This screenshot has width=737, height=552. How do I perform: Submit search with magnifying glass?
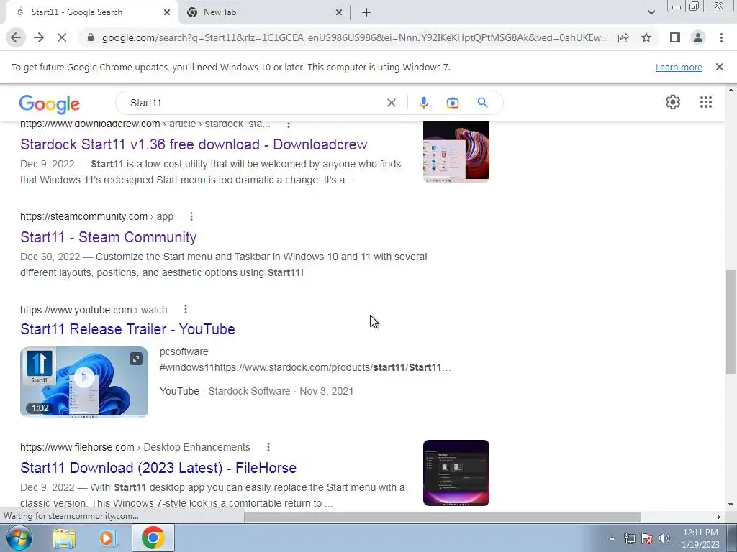482,103
